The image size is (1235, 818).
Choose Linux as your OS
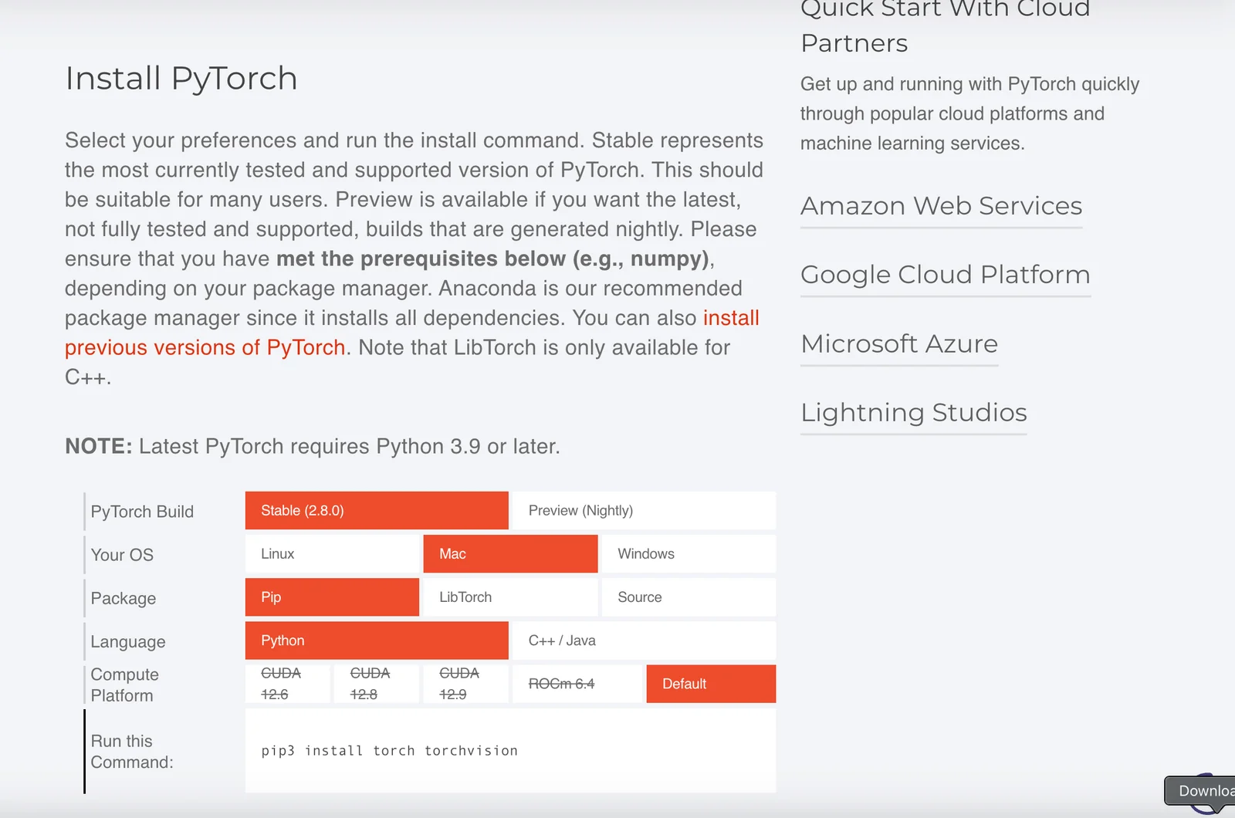coord(332,554)
